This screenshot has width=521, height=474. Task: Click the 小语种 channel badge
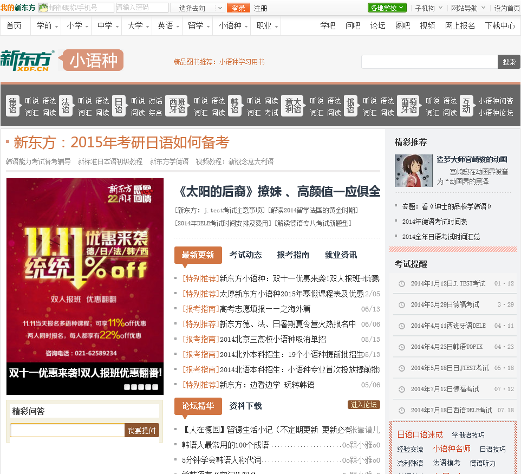pyautogui.click(x=91, y=60)
